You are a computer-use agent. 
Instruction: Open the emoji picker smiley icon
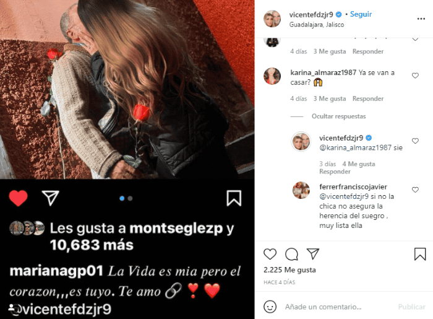coord(270,307)
